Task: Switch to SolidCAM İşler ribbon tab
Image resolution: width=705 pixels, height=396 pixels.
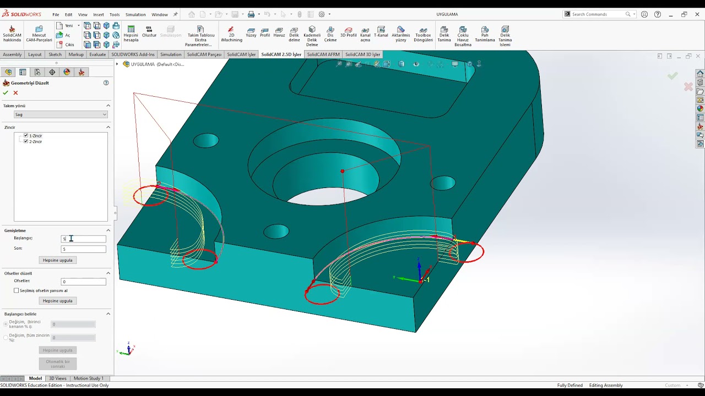Action: pyautogui.click(x=241, y=54)
